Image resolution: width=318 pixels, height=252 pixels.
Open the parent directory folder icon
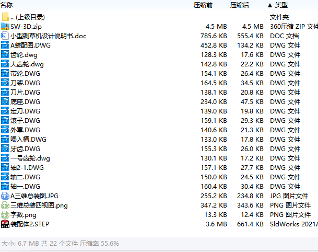[x=5, y=17]
